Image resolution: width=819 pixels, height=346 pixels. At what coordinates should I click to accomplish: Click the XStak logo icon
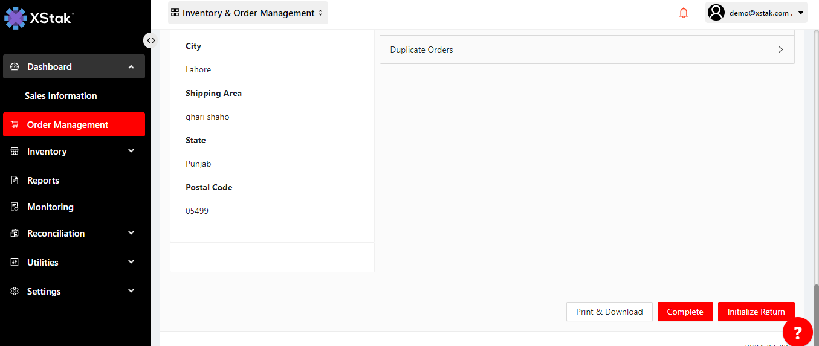tap(15, 18)
